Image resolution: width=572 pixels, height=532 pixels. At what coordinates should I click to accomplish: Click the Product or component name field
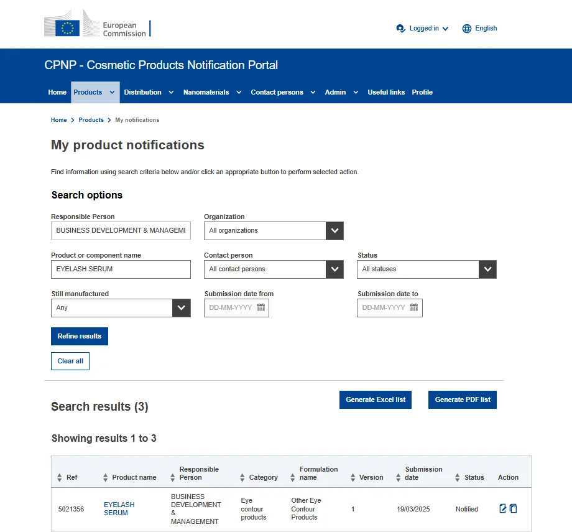pyautogui.click(x=121, y=269)
